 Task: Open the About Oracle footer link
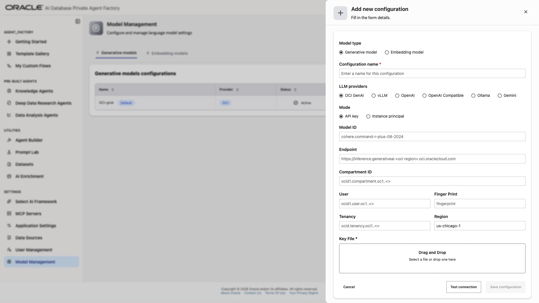pos(230,293)
